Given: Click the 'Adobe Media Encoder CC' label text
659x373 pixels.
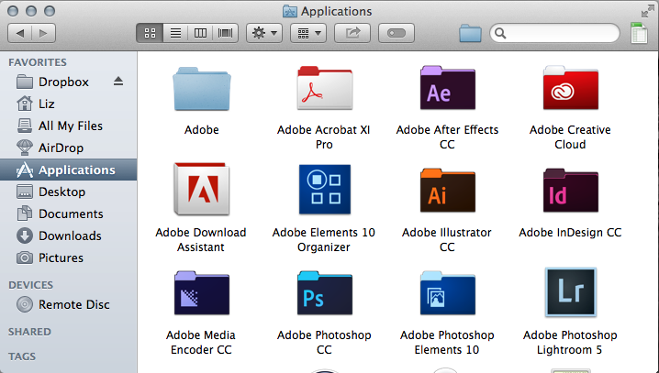Looking at the screenshot, I should click(x=201, y=343).
